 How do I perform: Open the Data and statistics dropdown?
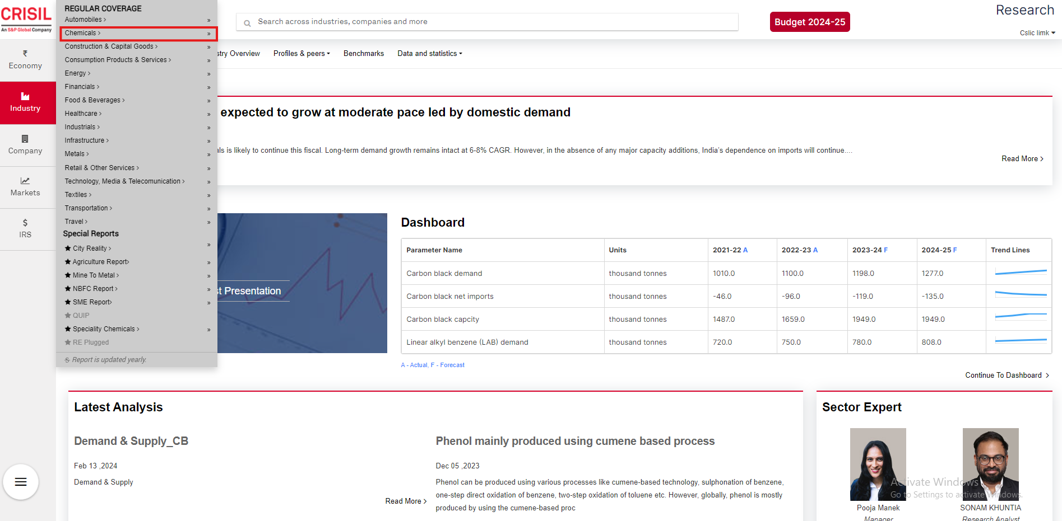(430, 54)
